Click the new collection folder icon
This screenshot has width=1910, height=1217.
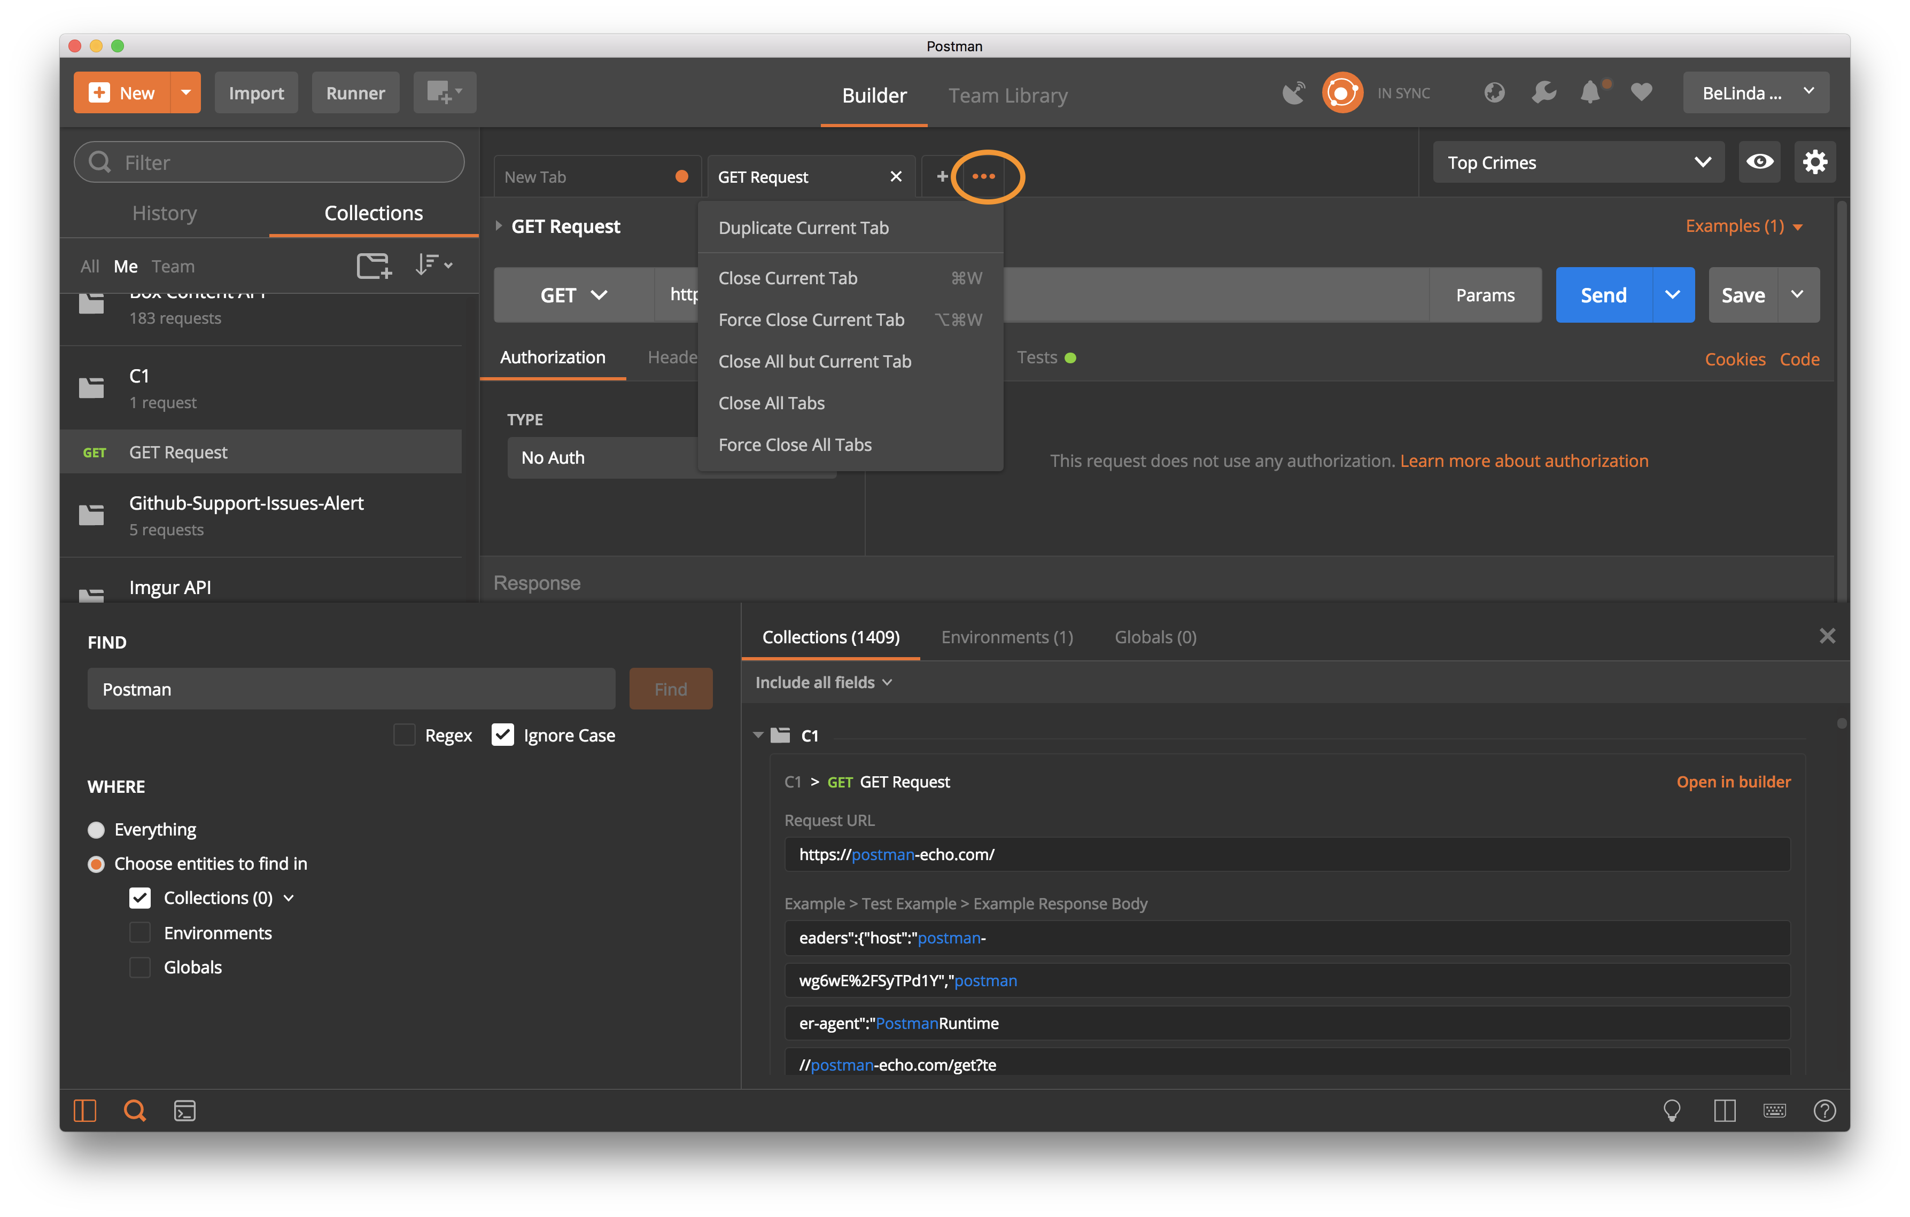pyautogui.click(x=375, y=266)
